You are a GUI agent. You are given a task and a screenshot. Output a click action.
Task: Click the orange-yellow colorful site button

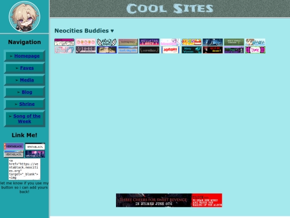[x=192, y=42]
